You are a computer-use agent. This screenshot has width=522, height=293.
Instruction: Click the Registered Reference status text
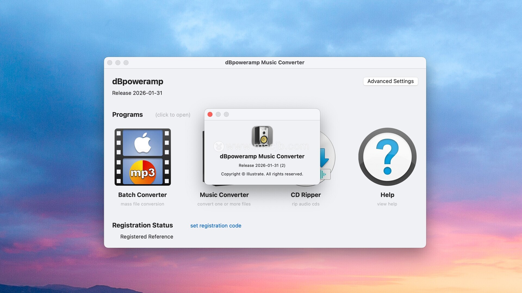tap(147, 237)
